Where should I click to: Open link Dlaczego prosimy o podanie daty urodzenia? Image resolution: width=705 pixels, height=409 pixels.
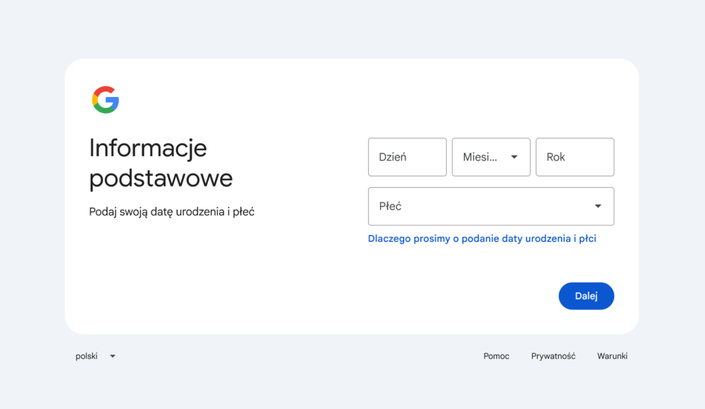coord(482,239)
